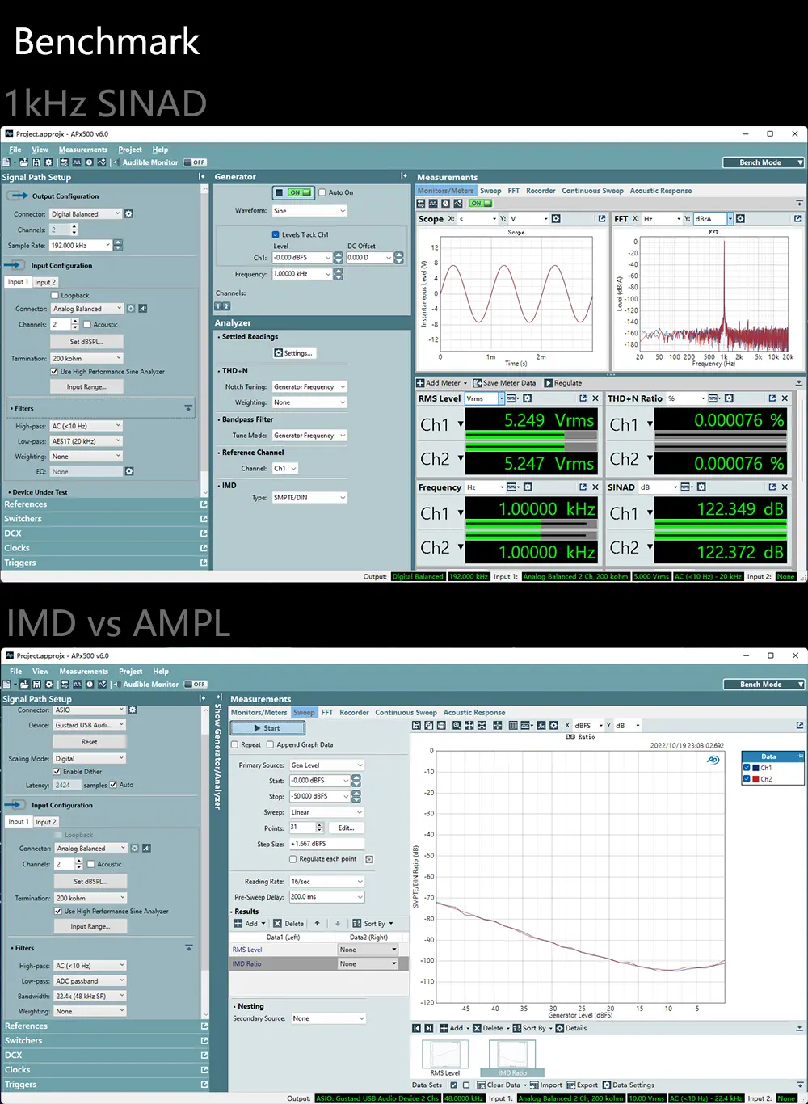The width and height of the screenshot is (808, 1104).
Task: Open SINAD meter settings gear
Action: 701,487
